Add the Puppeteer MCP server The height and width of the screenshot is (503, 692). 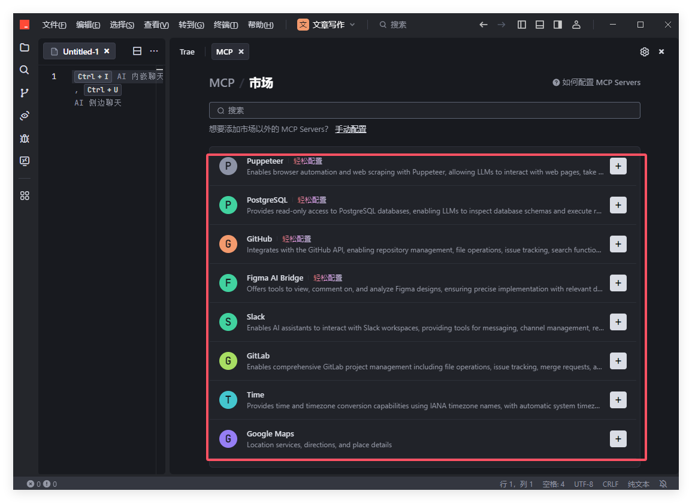pos(618,166)
